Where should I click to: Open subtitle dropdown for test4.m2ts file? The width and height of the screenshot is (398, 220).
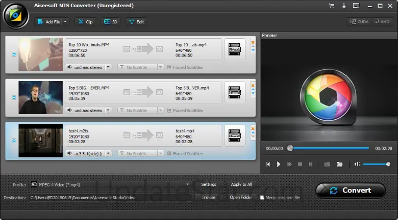(x=160, y=153)
